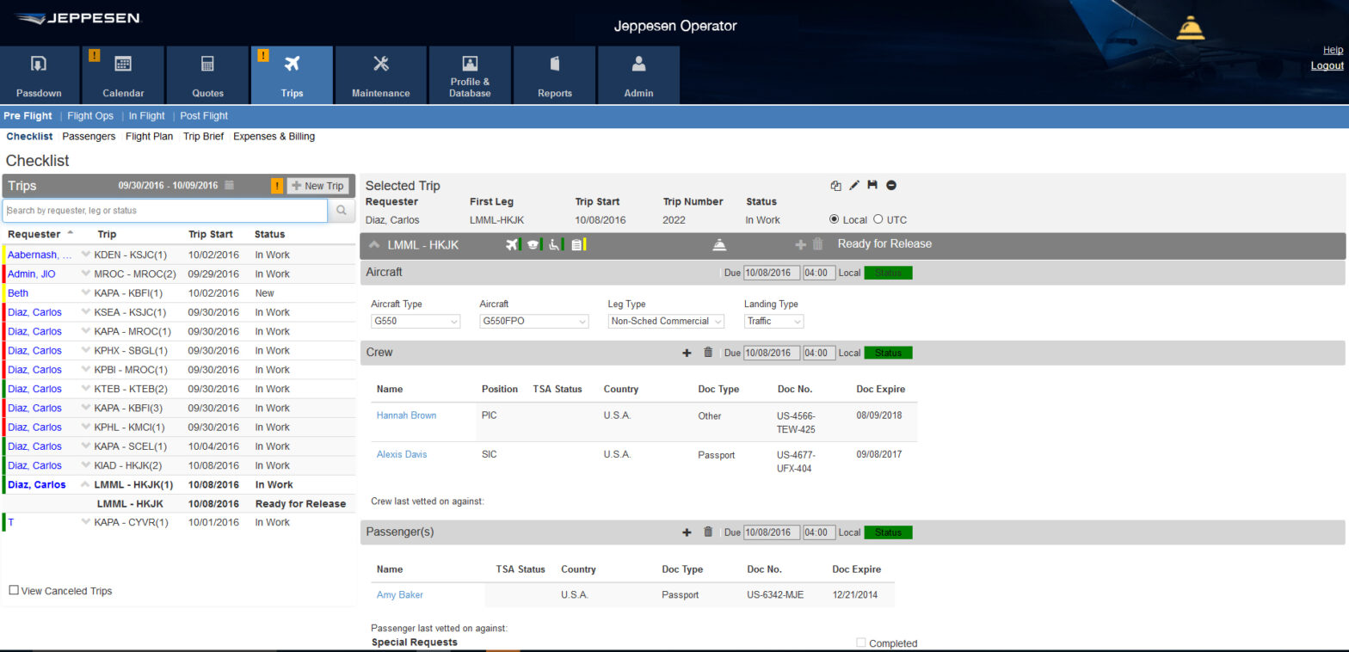Click the trip search input field

click(165, 211)
